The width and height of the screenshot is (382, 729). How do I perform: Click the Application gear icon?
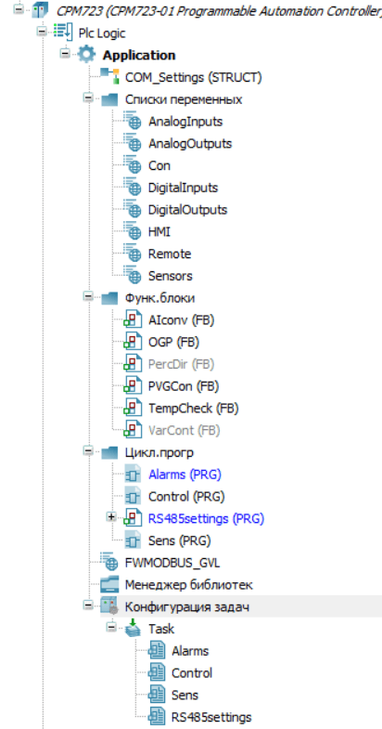(86, 55)
